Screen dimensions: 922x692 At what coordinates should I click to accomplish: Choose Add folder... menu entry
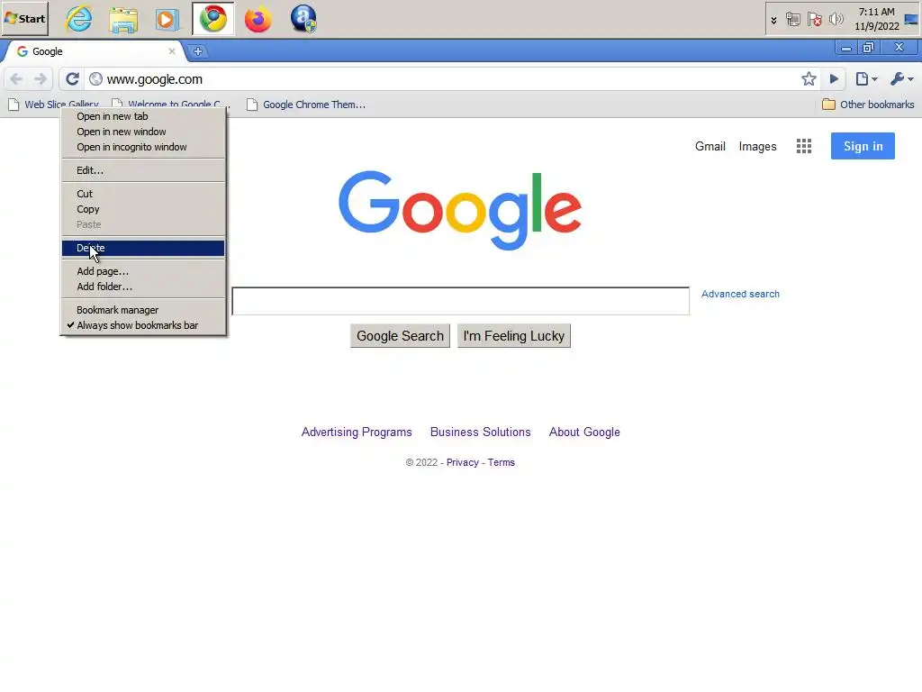point(143,287)
